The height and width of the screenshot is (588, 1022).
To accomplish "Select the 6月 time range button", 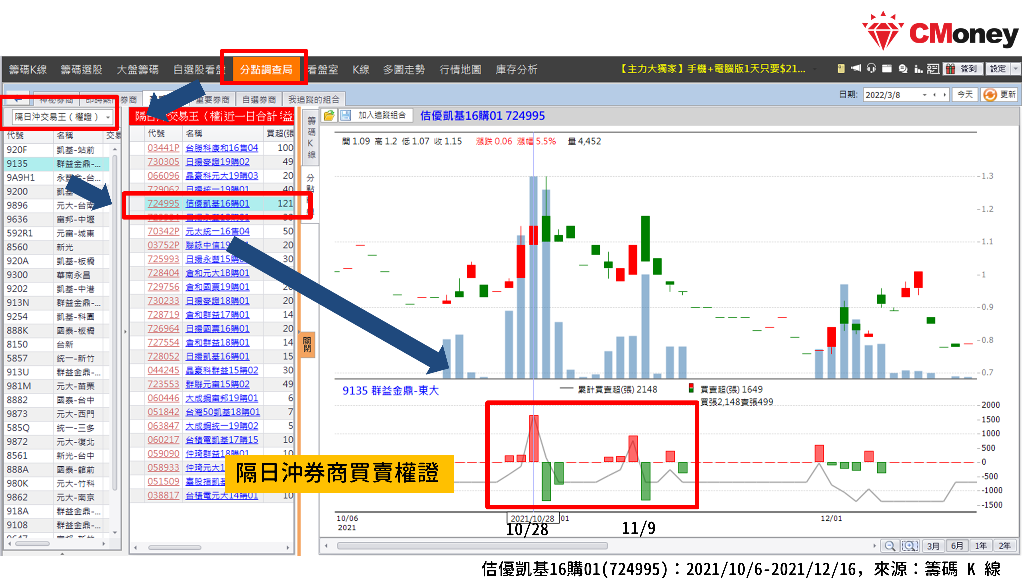I will coord(957,546).
